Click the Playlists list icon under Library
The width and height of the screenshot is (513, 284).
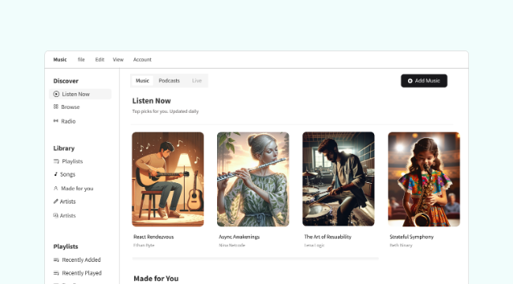[56, 161]
